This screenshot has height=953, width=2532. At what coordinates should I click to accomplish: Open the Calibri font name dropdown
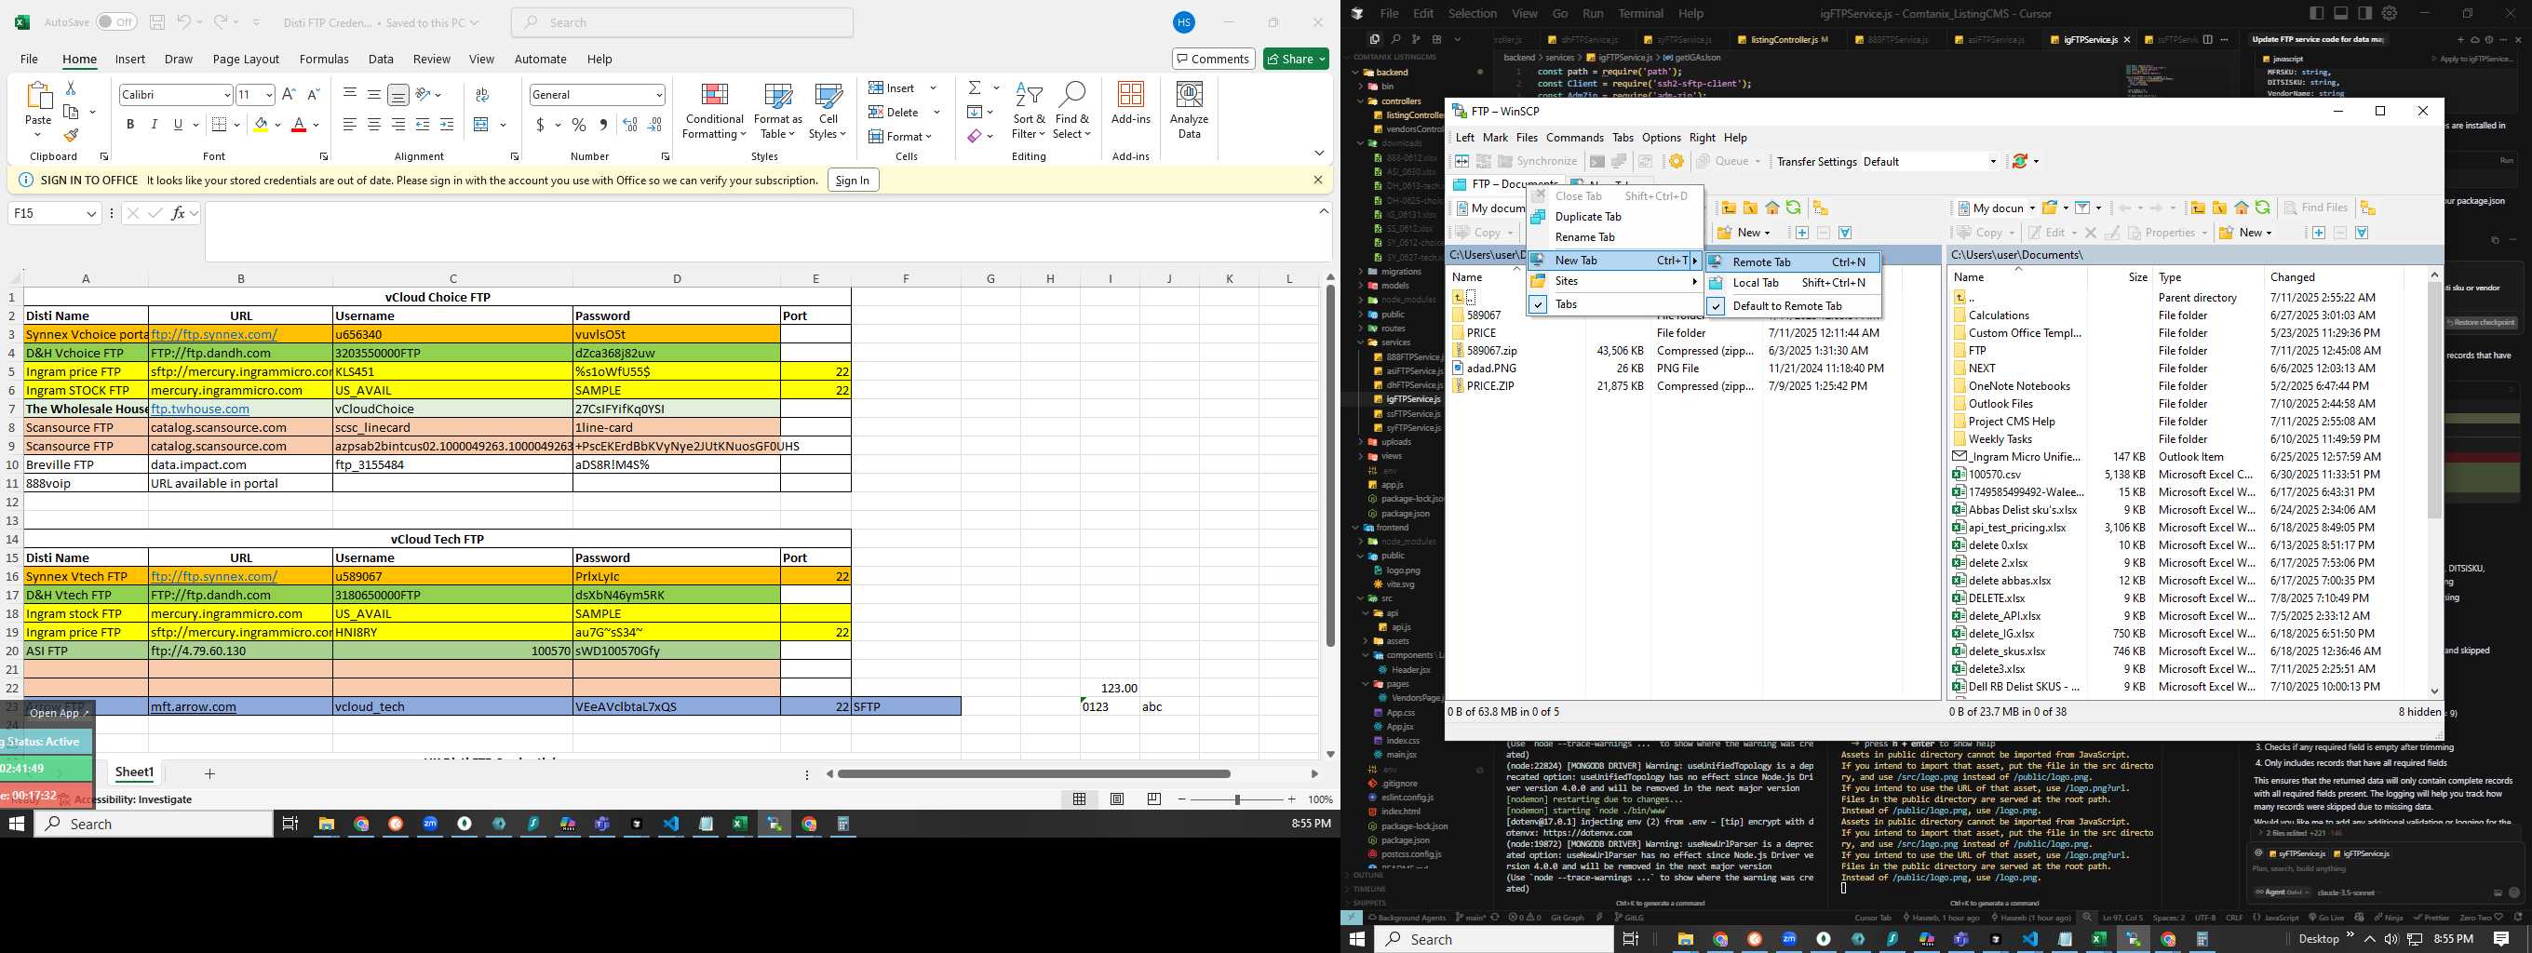(x=227, y=94)
